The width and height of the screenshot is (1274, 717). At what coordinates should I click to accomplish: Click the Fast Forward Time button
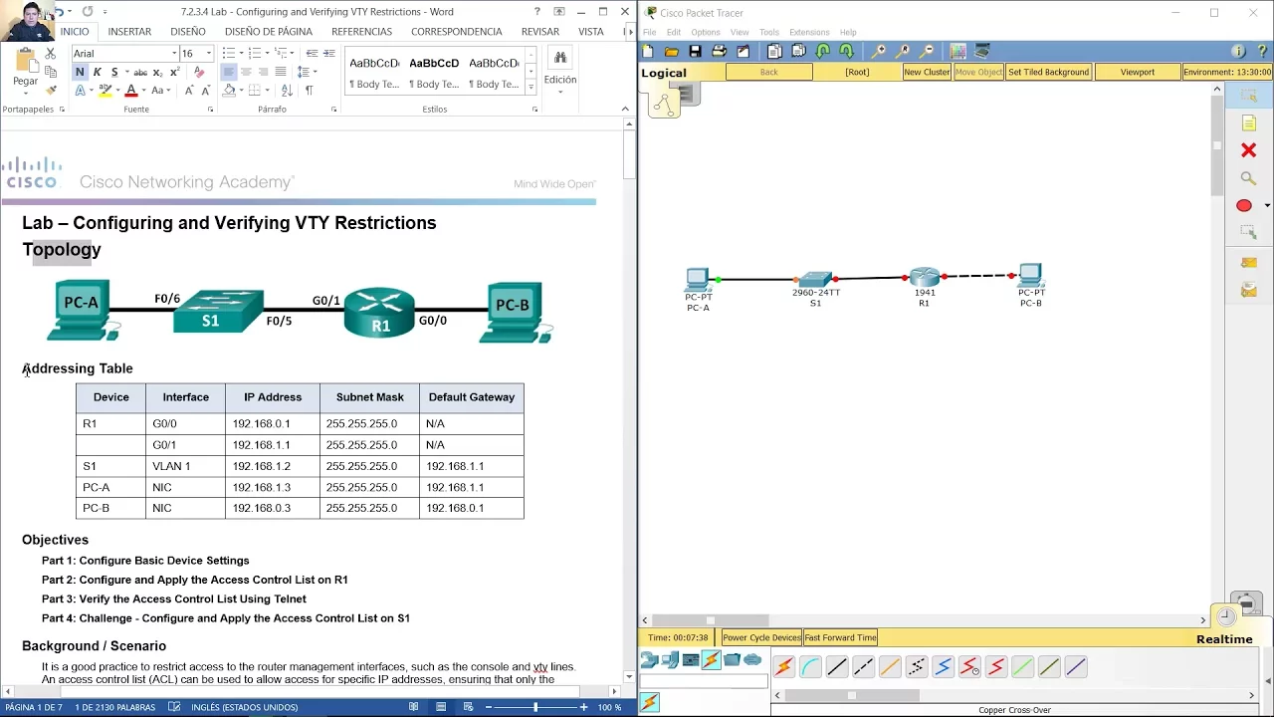(x=840, y=637)
